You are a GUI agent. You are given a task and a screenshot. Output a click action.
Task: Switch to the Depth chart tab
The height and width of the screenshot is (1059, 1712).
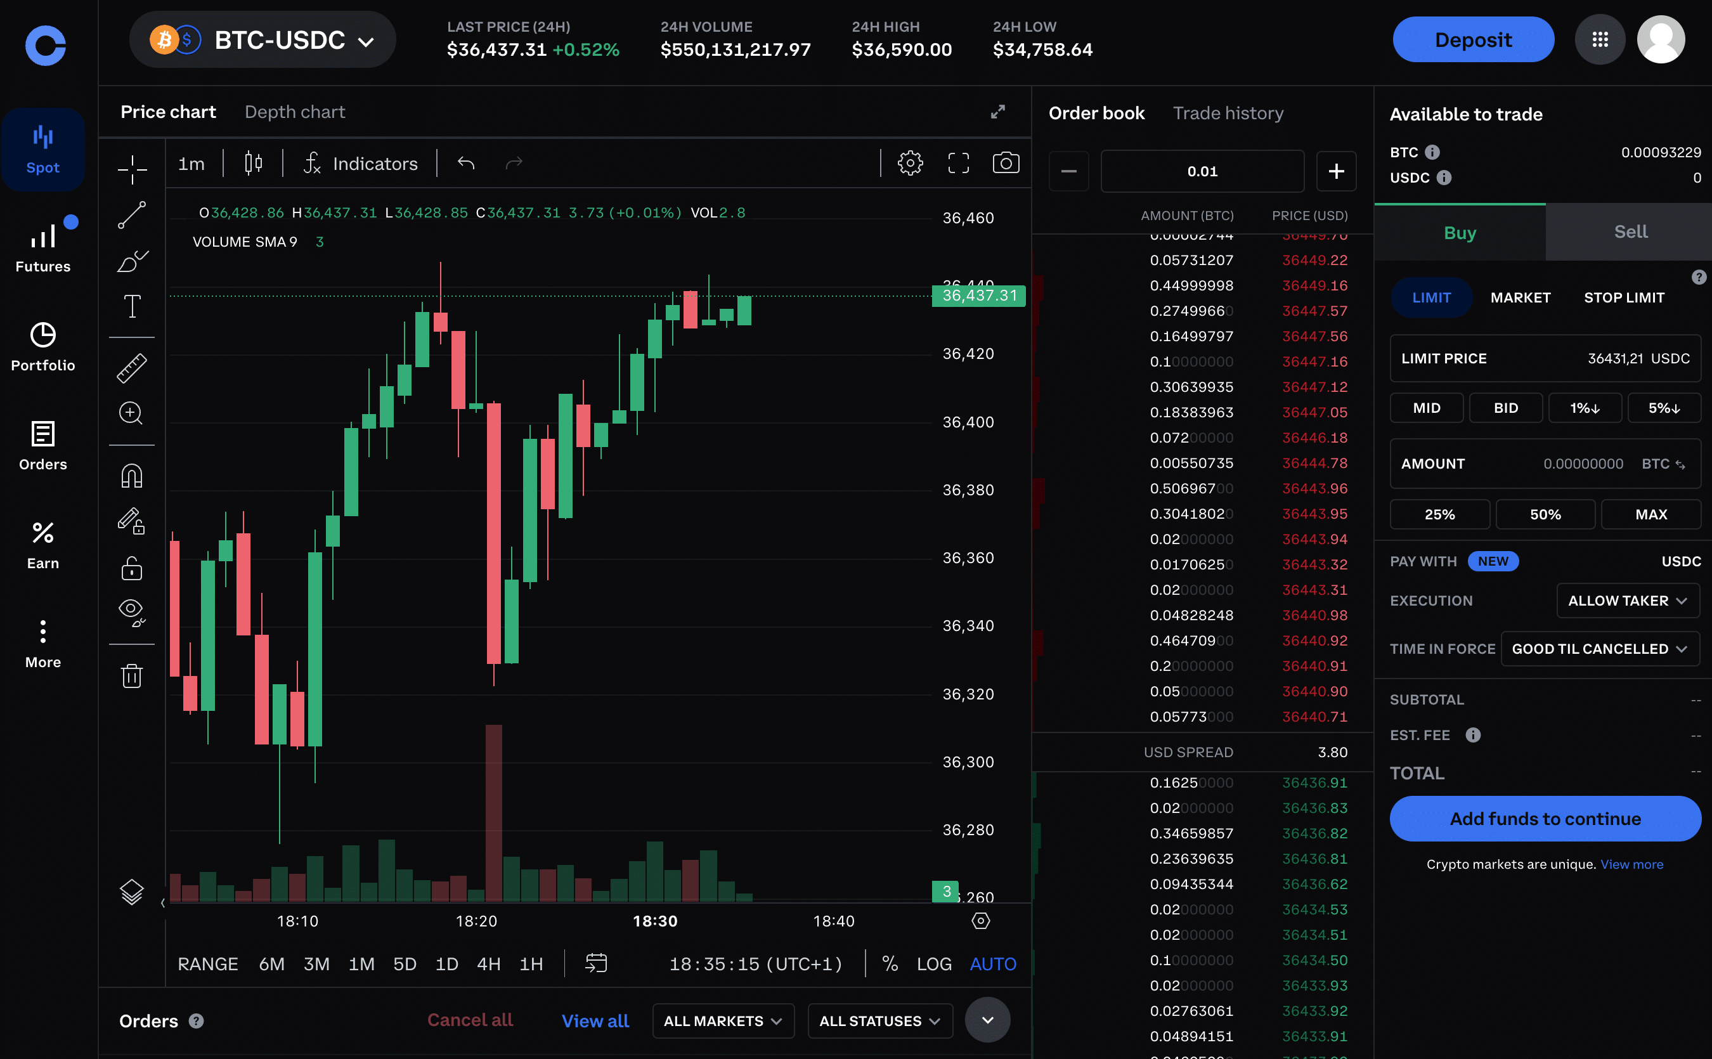pyautogui.click(x=295, y=112)
